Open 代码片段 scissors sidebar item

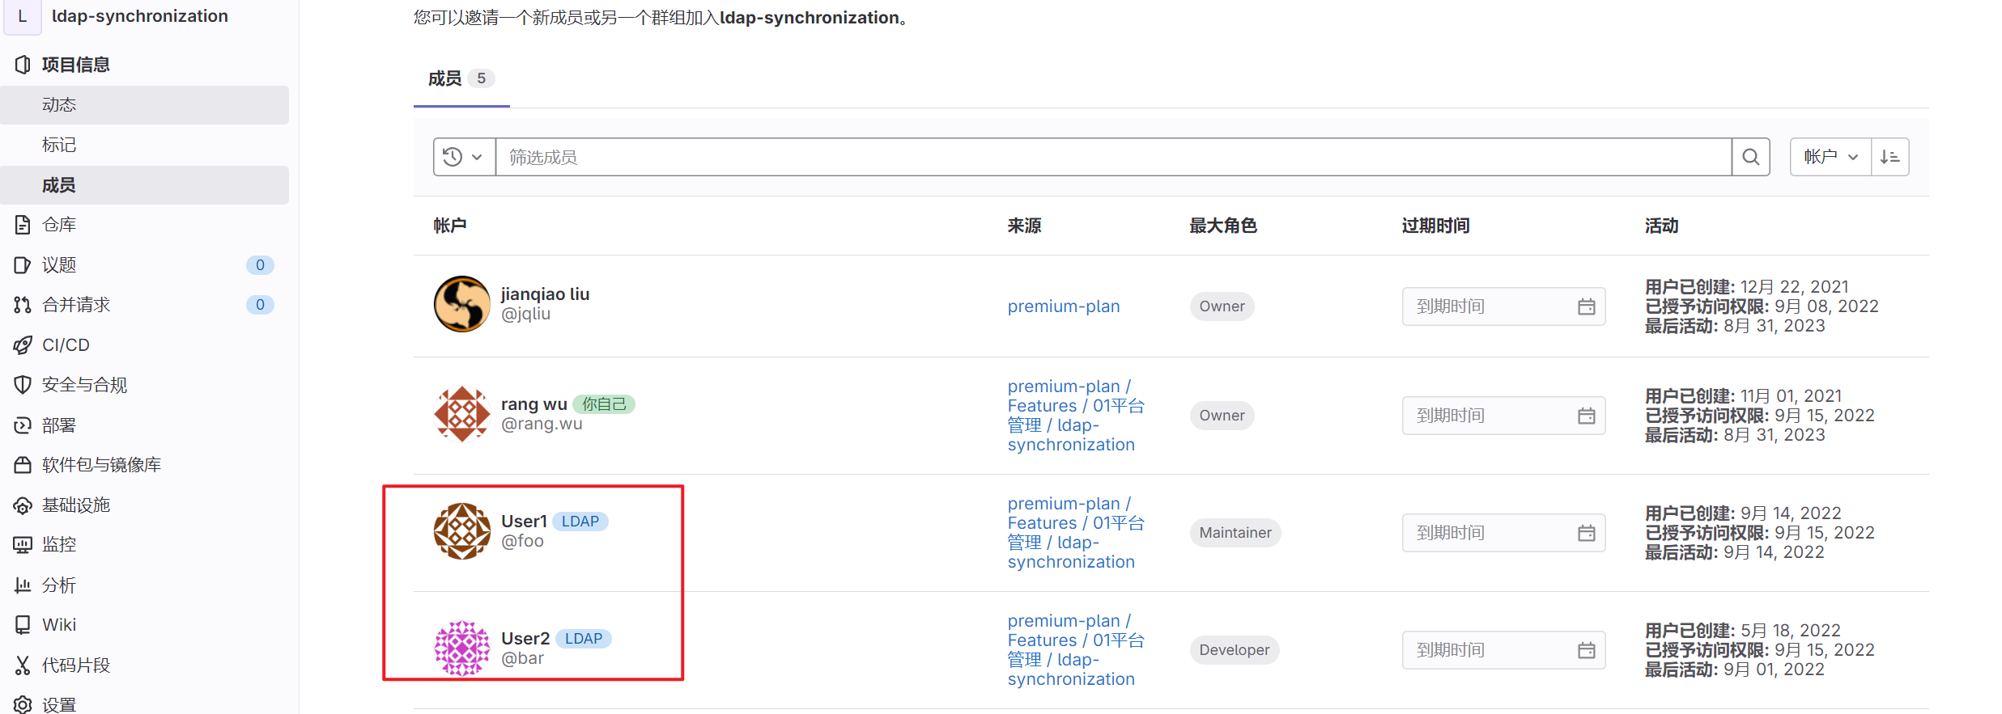(75, 665)
